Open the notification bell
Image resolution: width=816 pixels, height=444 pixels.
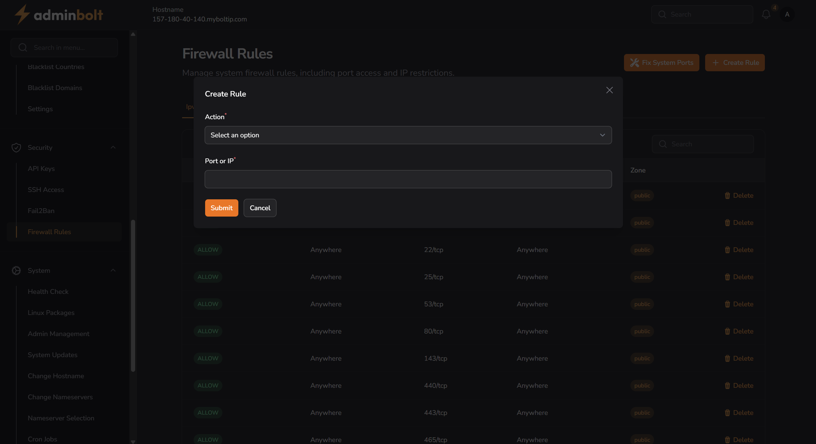[x=766, y=14]
